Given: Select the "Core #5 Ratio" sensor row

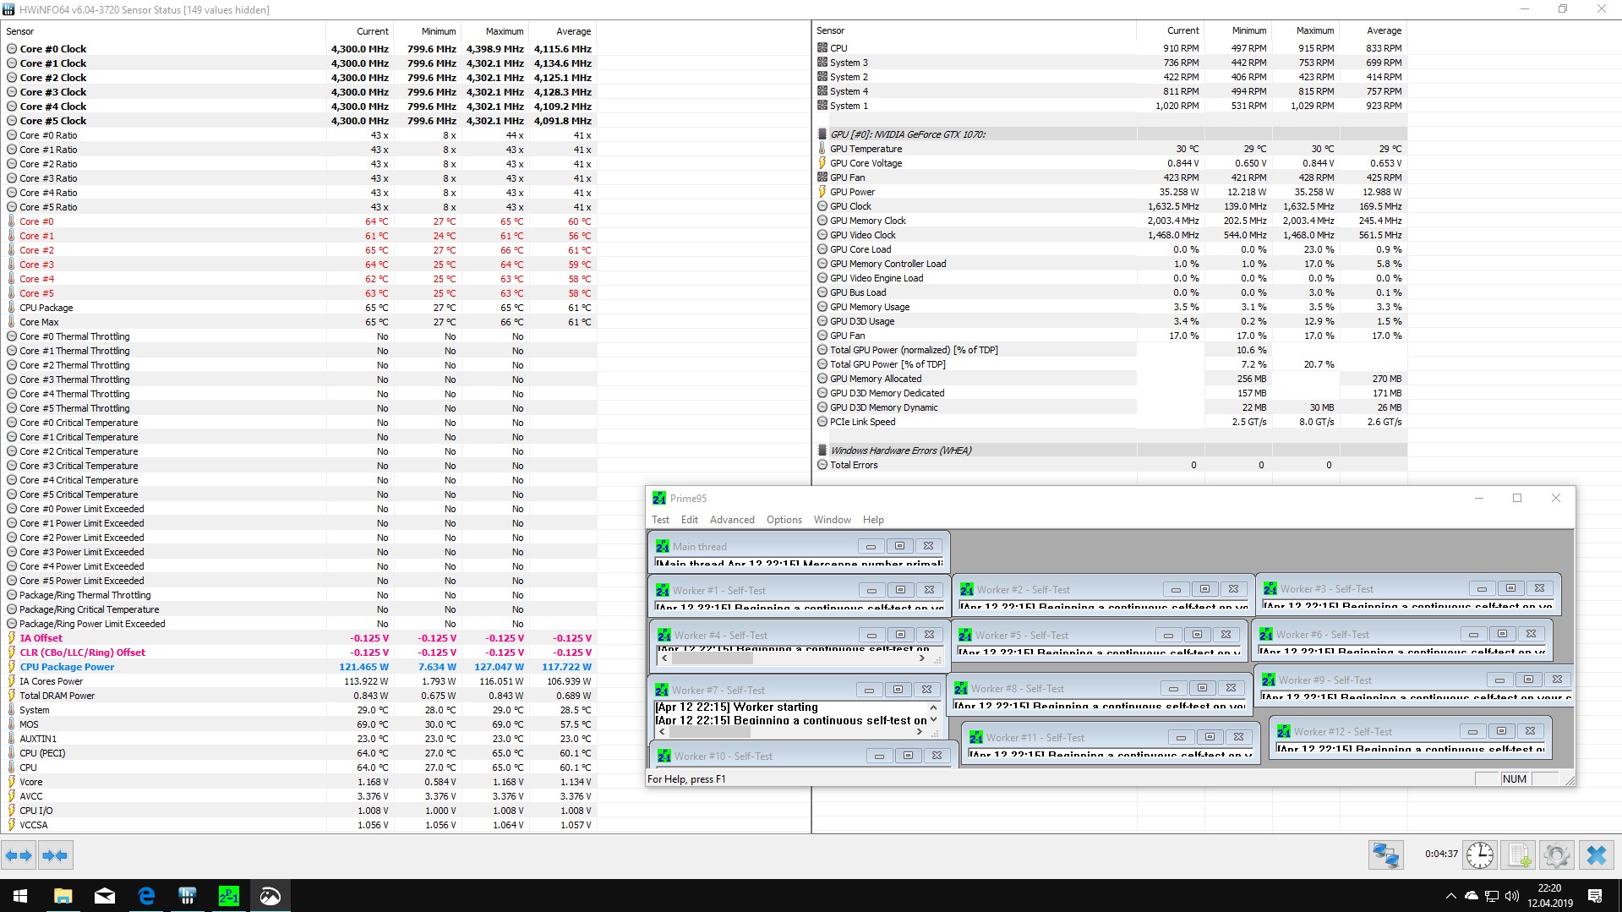Looking at the screenshot, I should click(299, 207).
